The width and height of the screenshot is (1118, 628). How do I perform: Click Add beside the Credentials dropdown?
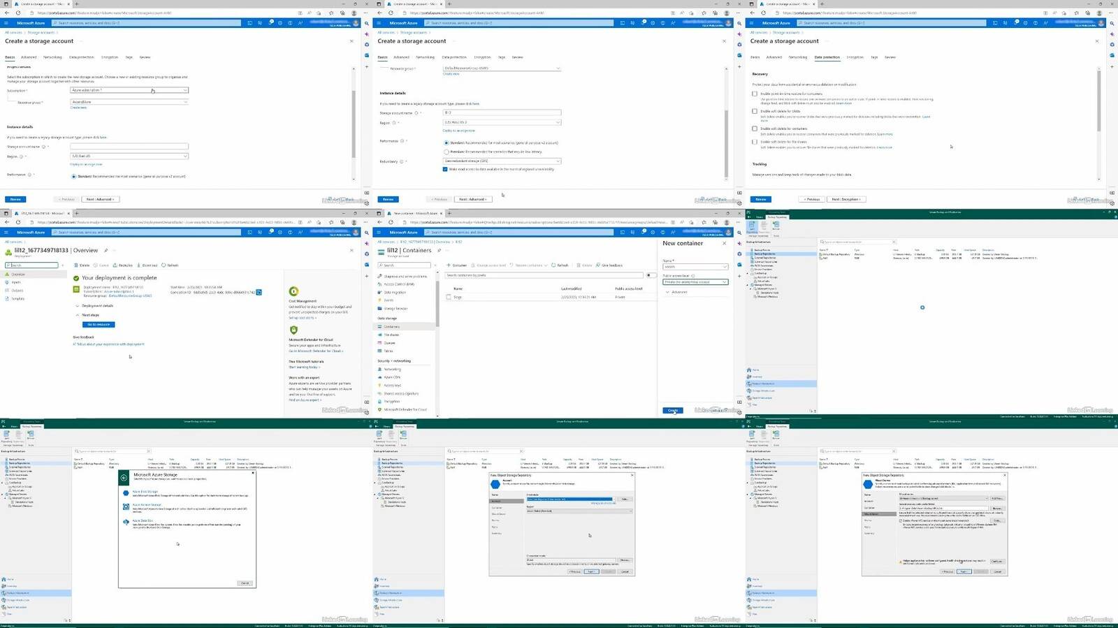(624, 499)
